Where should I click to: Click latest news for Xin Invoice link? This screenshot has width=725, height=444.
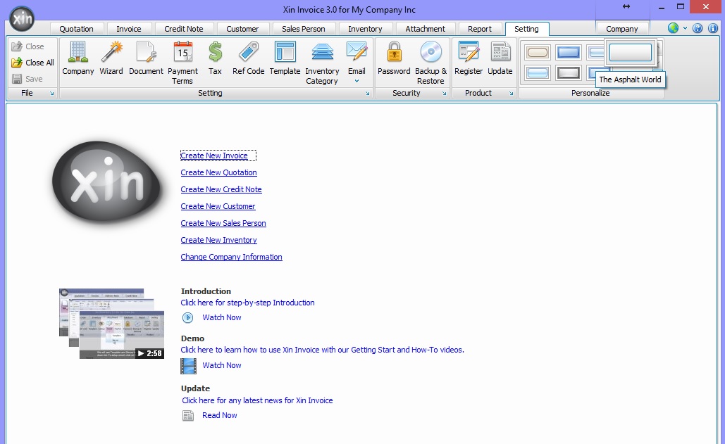(x=257, y=400)
